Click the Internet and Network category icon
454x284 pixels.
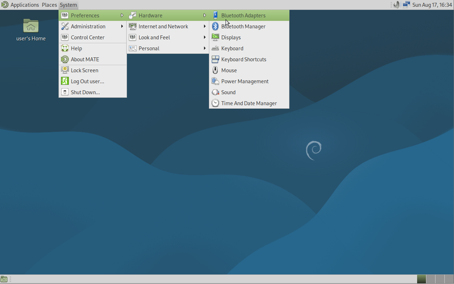pyautogui.click(x=133, y=26)
